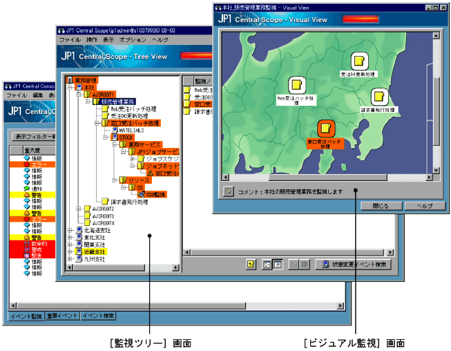
Task: Click the AJSROOT3 folder icon
Action: coord(88,216)
